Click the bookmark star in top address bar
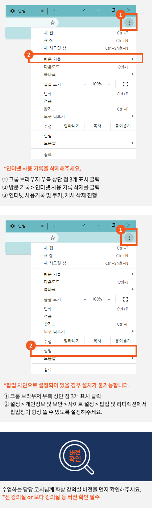 pos(52,23)
